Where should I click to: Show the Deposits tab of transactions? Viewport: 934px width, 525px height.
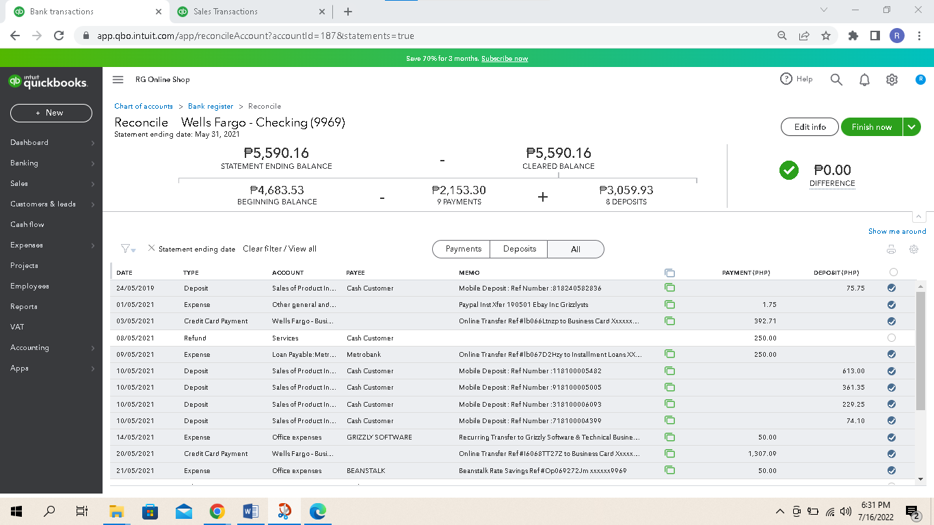(519, 249)
